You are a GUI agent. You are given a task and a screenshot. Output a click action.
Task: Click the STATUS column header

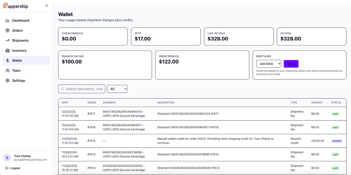[x=336, y=103]
